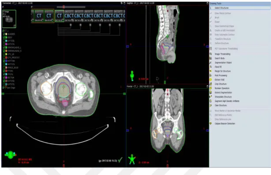This screenshot has width=271, height=175.
Task: Click the grayed Eraser tool
Action: [x=217, y=22]
